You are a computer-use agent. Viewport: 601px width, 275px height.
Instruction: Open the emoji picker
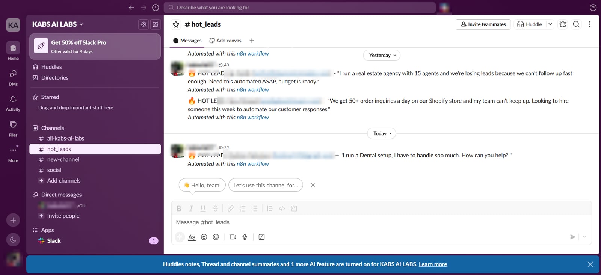coord(204,237)
